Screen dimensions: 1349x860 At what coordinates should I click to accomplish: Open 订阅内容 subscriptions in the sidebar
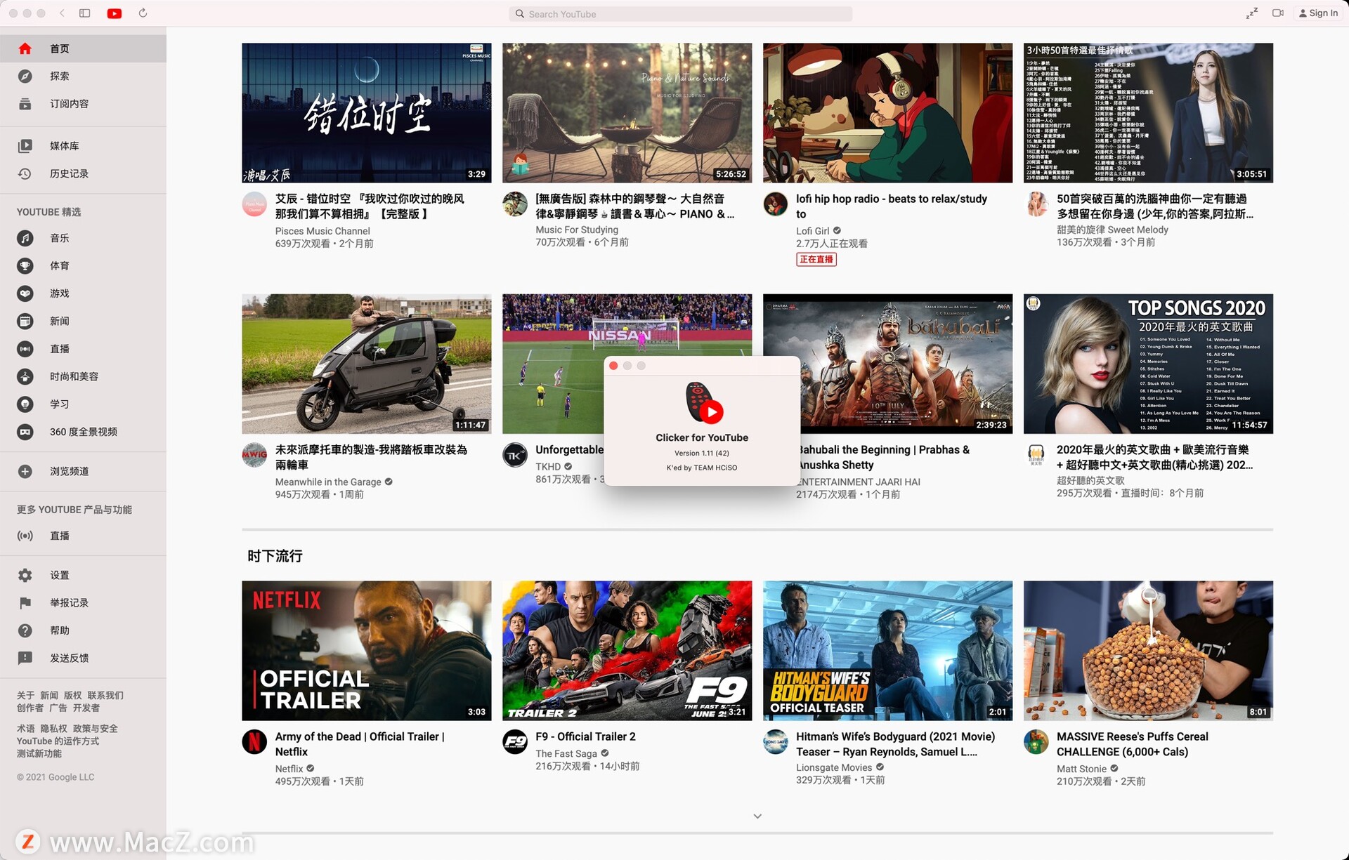(x=83, y=104)
